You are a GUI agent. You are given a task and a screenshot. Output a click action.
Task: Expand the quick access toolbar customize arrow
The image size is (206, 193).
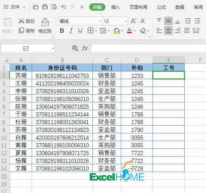(x=82, y=7)
